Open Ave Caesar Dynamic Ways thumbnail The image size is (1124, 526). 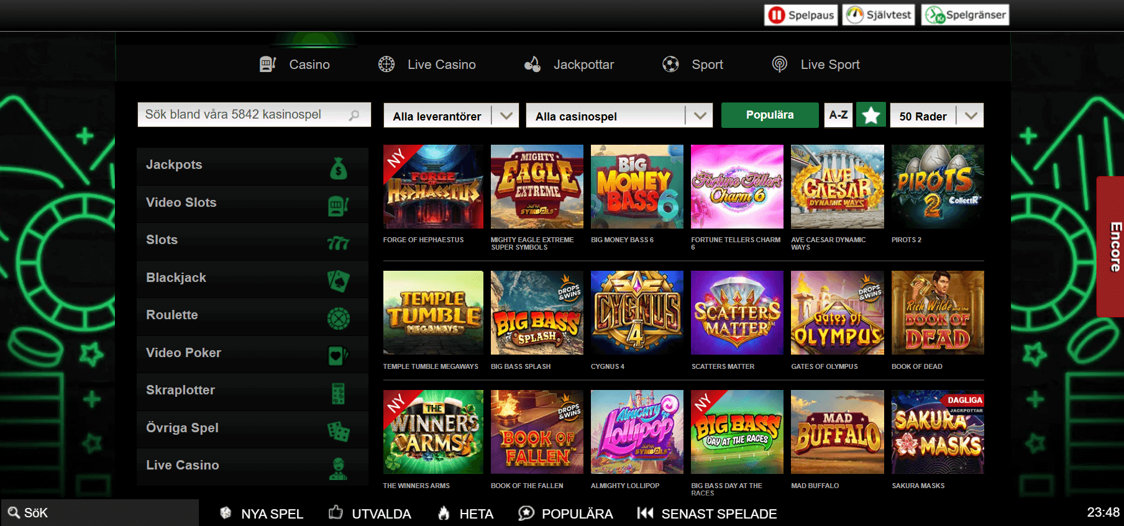point(838,186)
